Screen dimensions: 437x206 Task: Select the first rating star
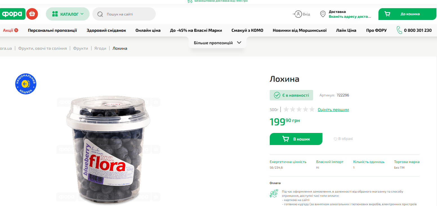[x=286, y=110]
